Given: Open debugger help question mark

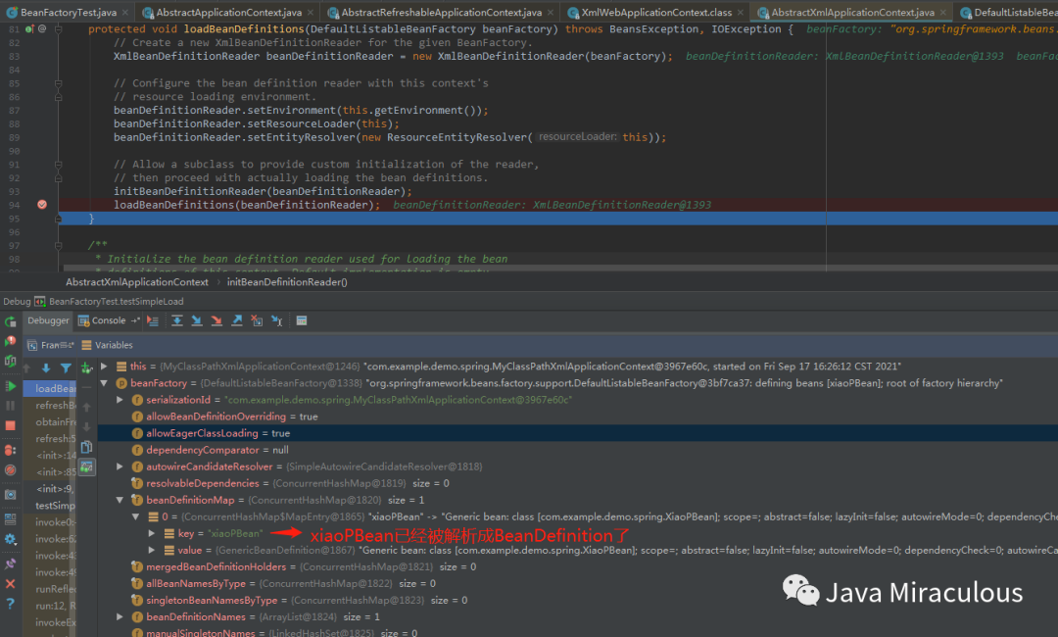Looking at the screenshot, I should point(10,604).
